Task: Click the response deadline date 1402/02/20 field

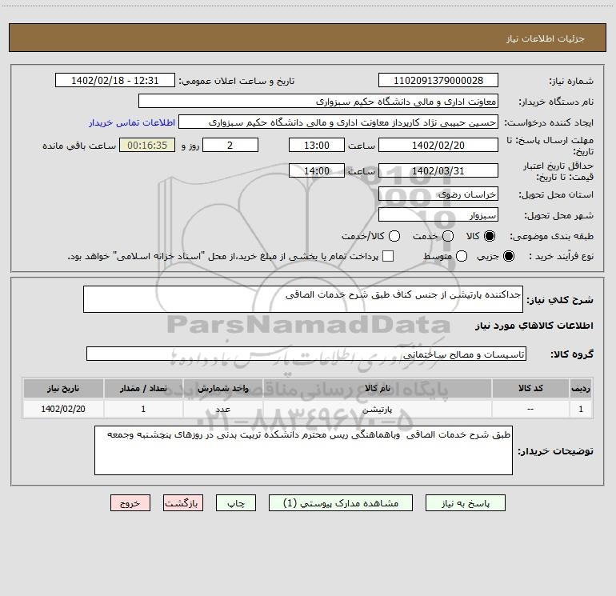Action: click(438, 146)
